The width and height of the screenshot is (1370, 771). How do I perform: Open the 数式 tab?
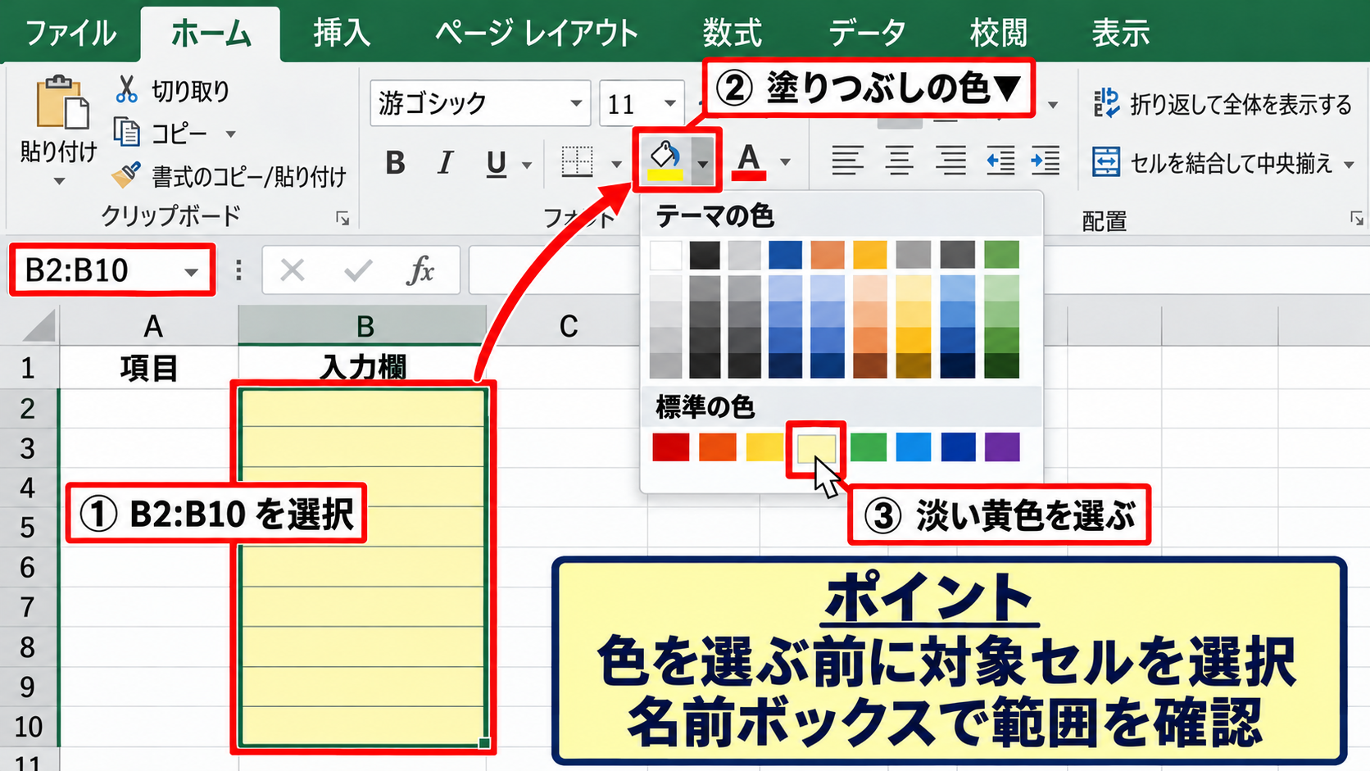coord(732,33)
